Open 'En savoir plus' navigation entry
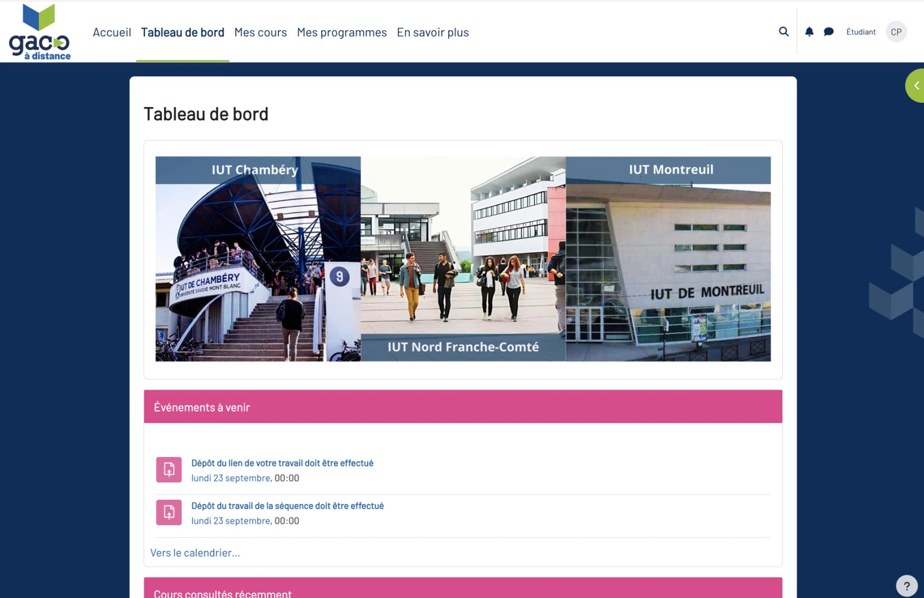Screen dimensions: 924x598 433,32
